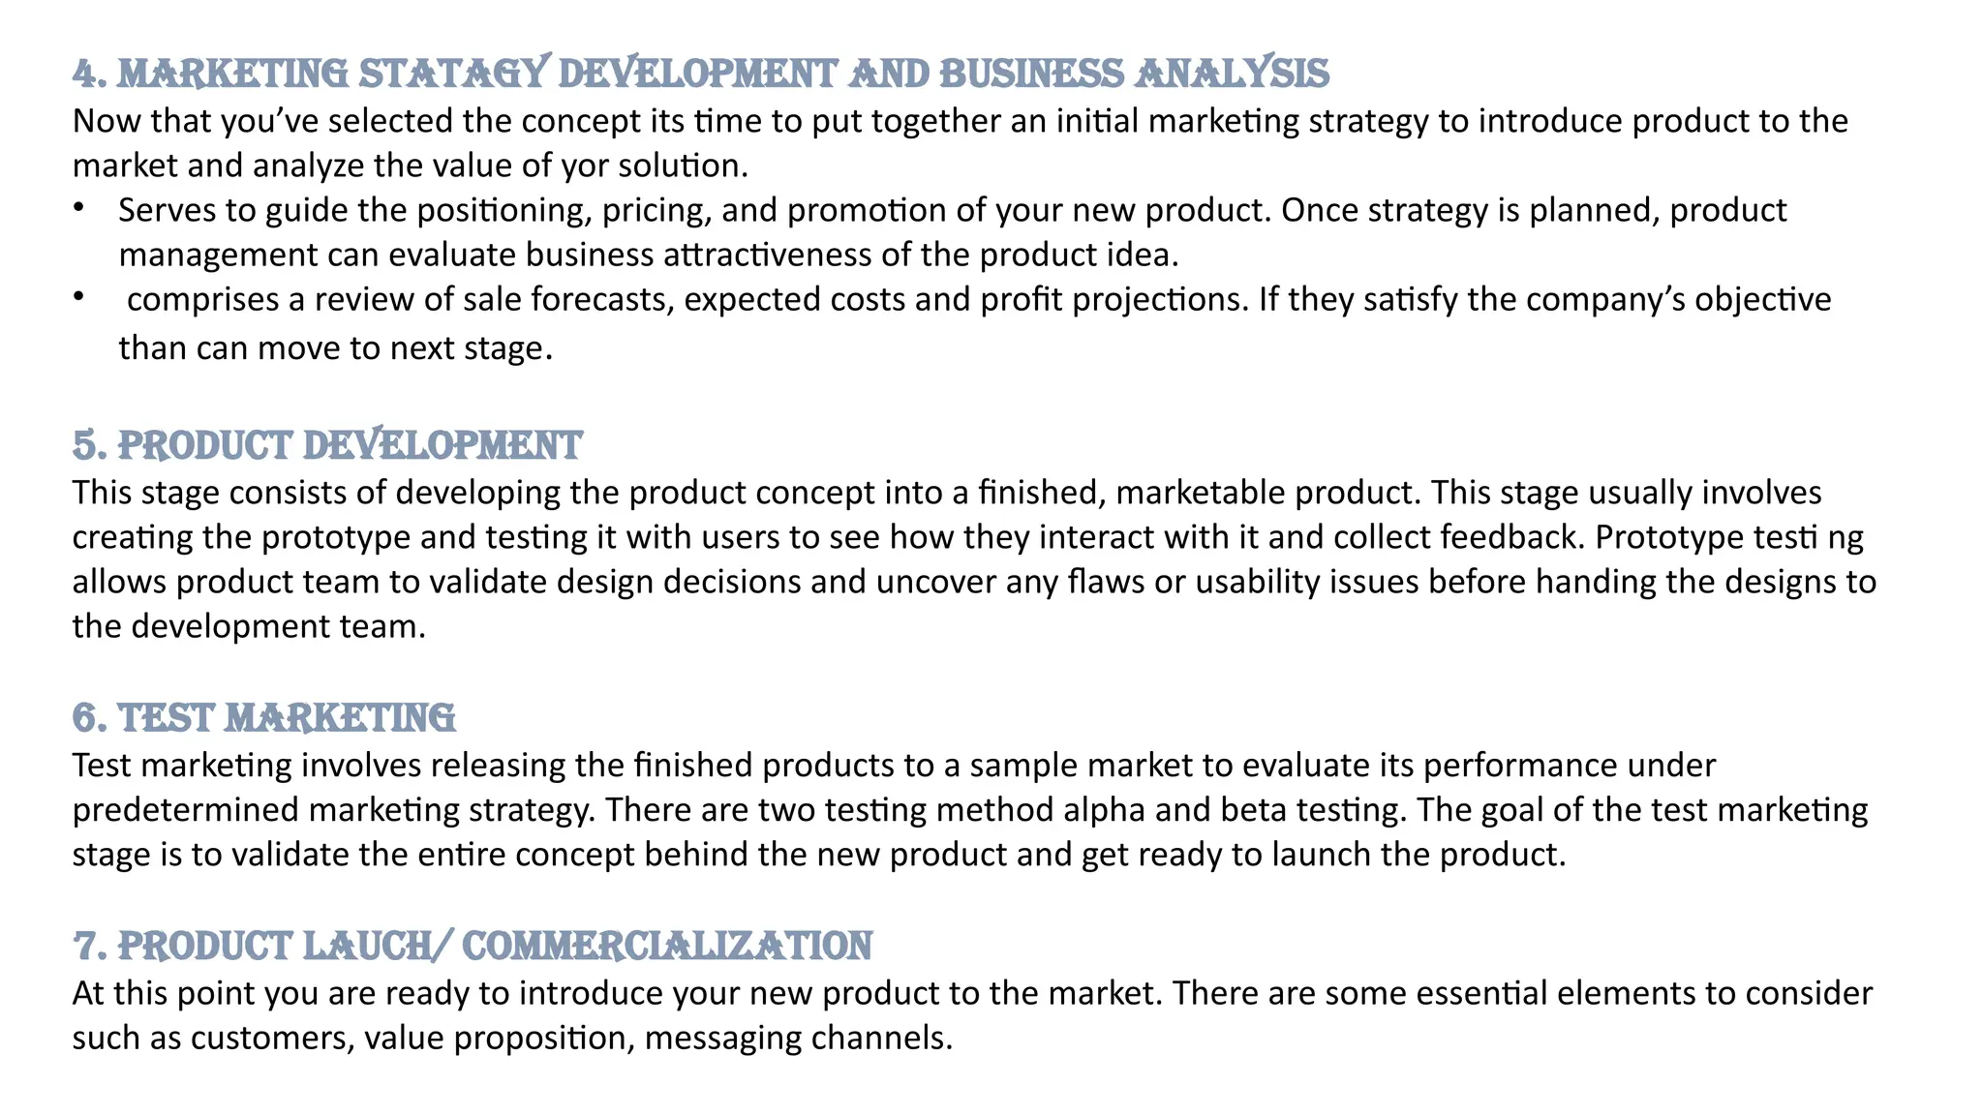Viewport: 1983px width, 1115px height.
Task: Click the line starting 'stage is to validate'
Action: pyautogui.click(x=818, y=855)
